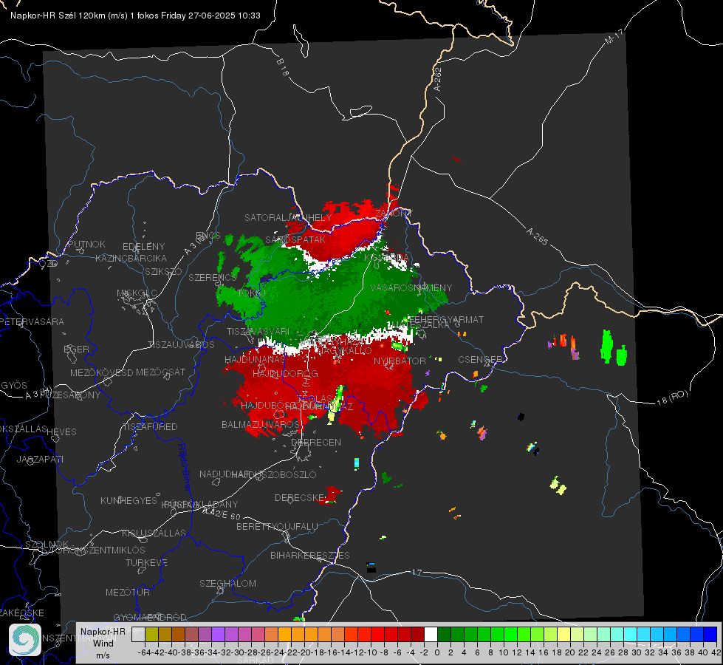Screen dimensions: 723x665
Task: Click the teal swirl logo icon
Action: point(25,640)
